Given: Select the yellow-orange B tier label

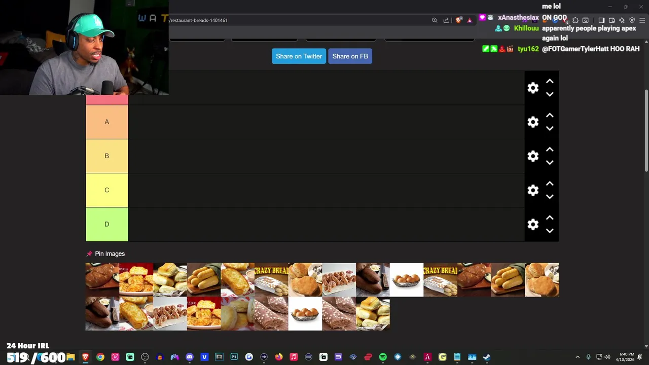Looking at the screenshot, I should coord(106,156).
